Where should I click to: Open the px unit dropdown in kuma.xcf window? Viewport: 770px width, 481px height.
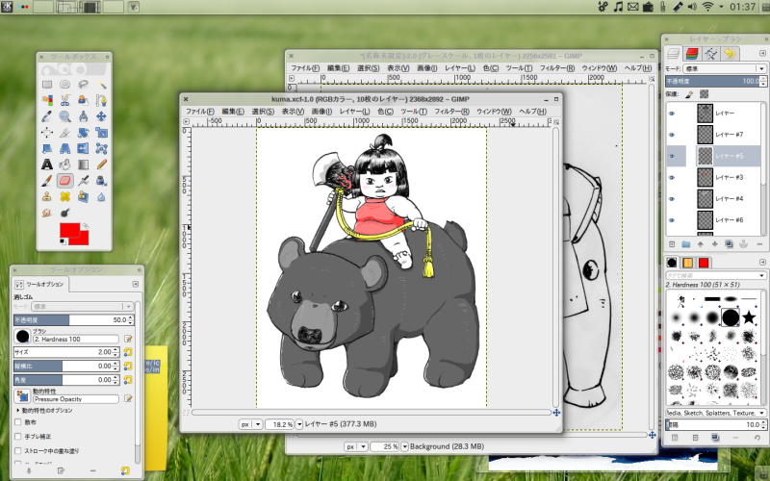click(x=250, y=424)
